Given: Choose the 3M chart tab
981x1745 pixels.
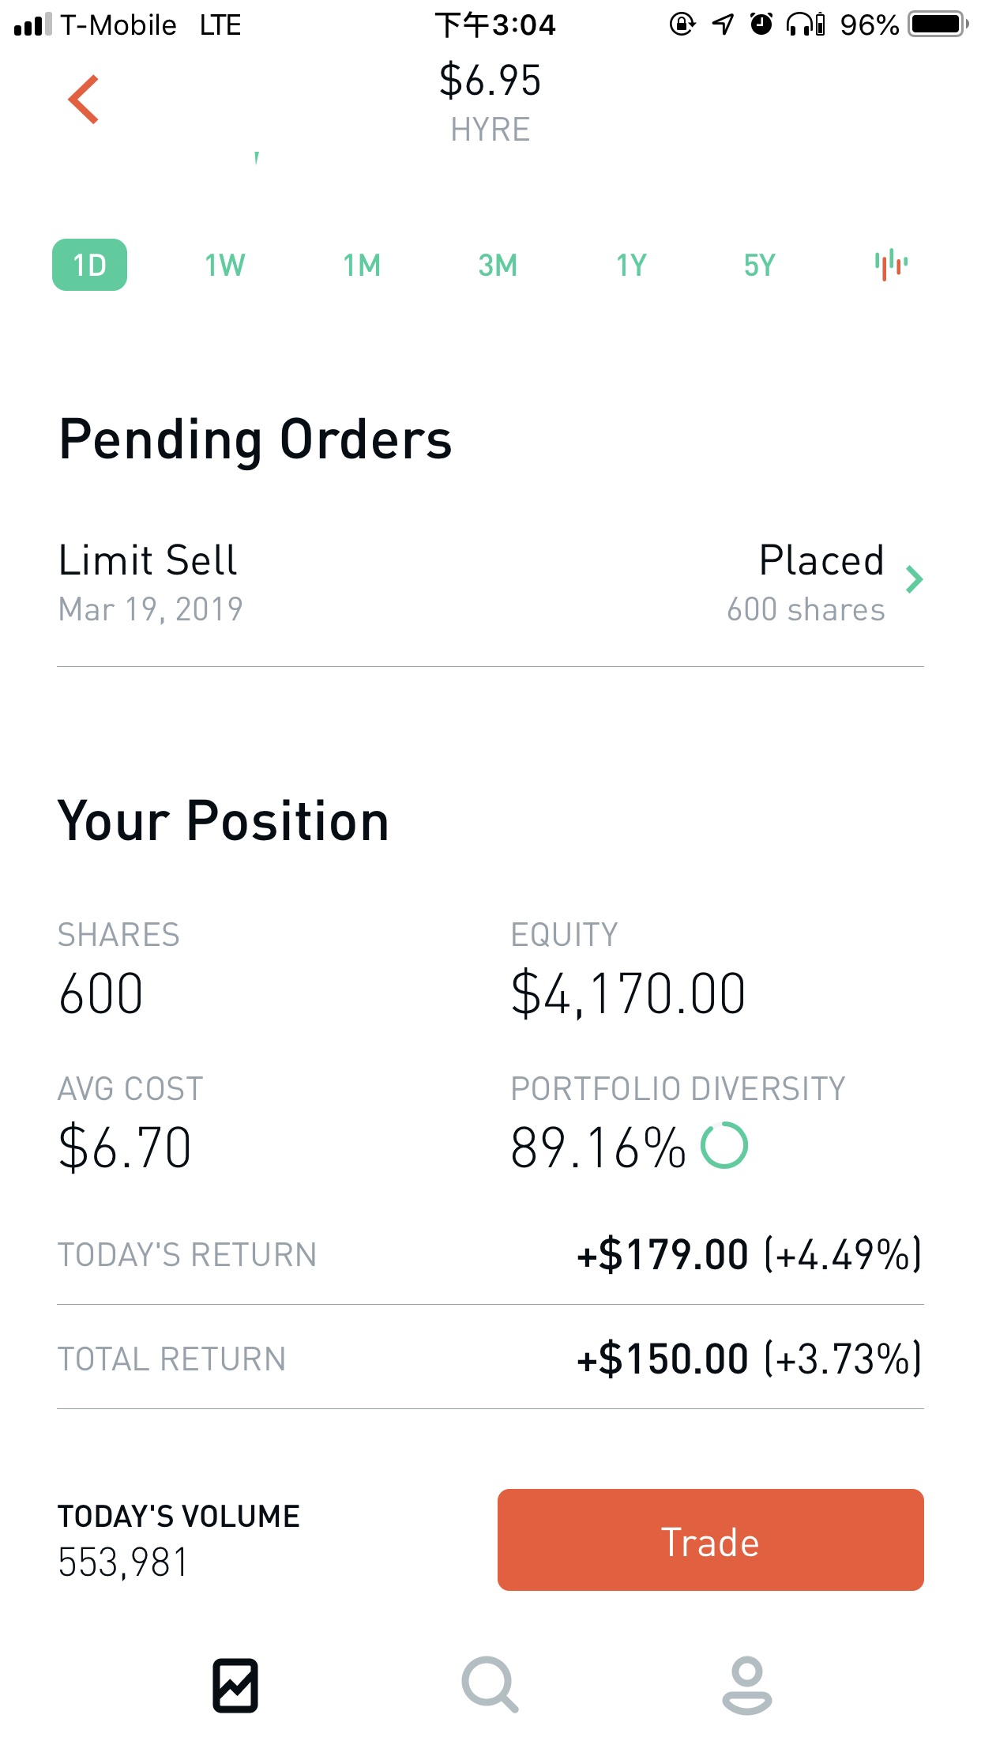Looking at the screenshot, I should tap(498, 265).
